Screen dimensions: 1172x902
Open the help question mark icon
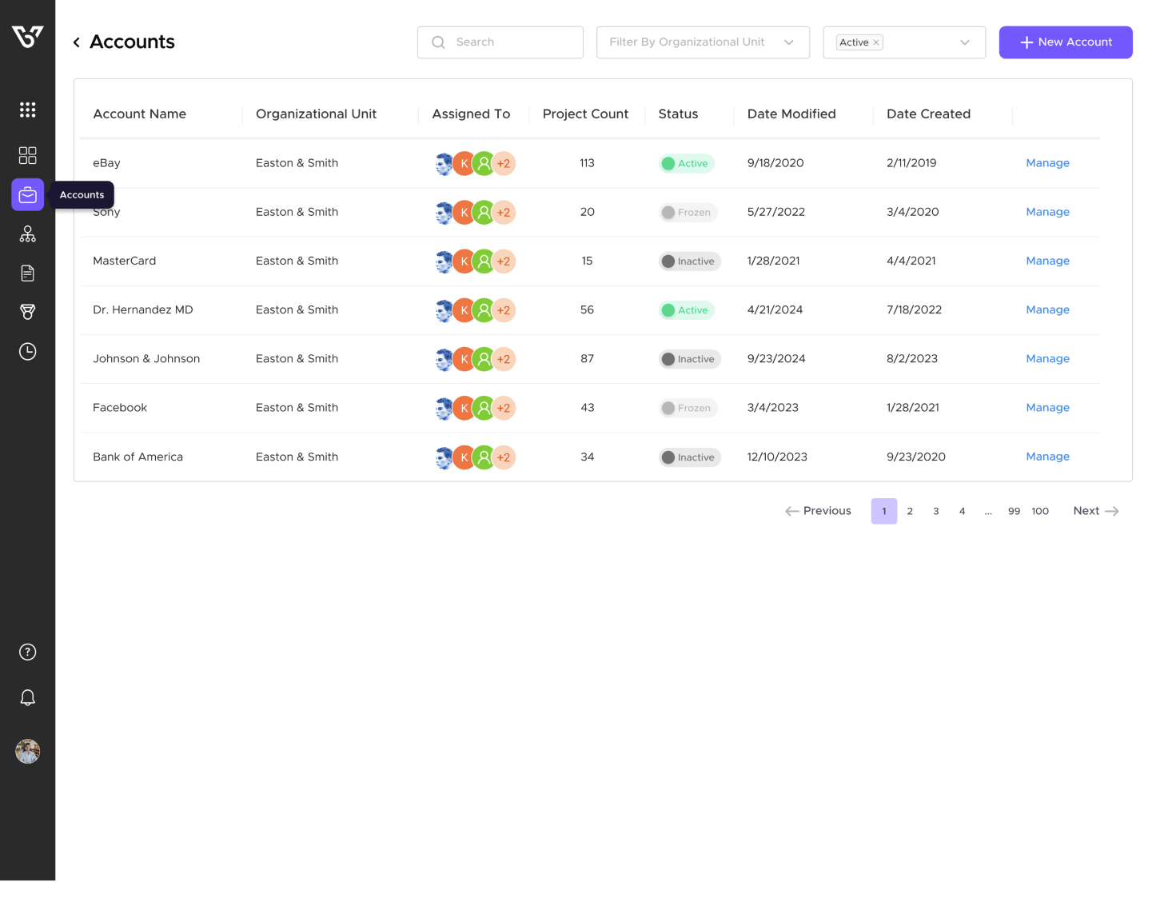point(27,653)
